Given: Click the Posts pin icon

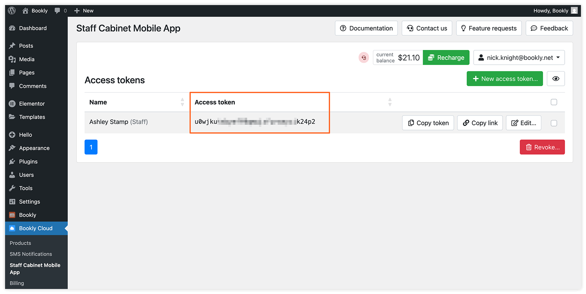Looking at the screenshot, I should (x=12, y=46).
